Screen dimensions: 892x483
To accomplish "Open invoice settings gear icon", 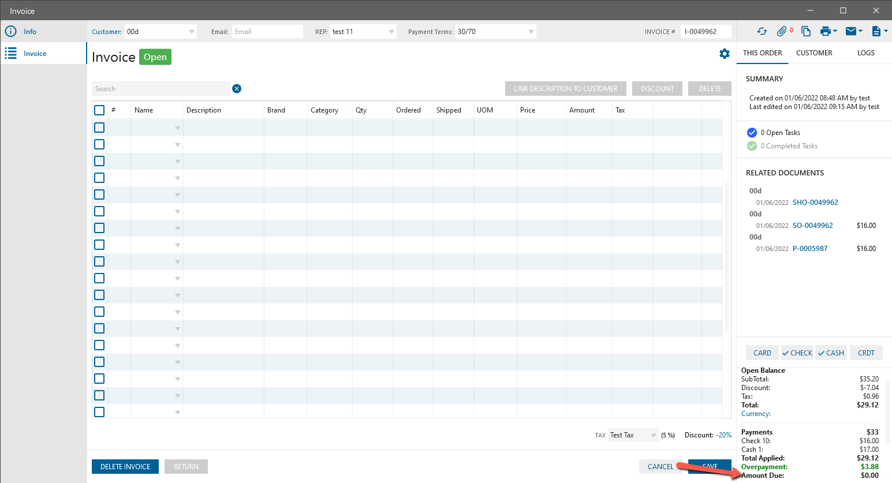I will tap(725, 54).
